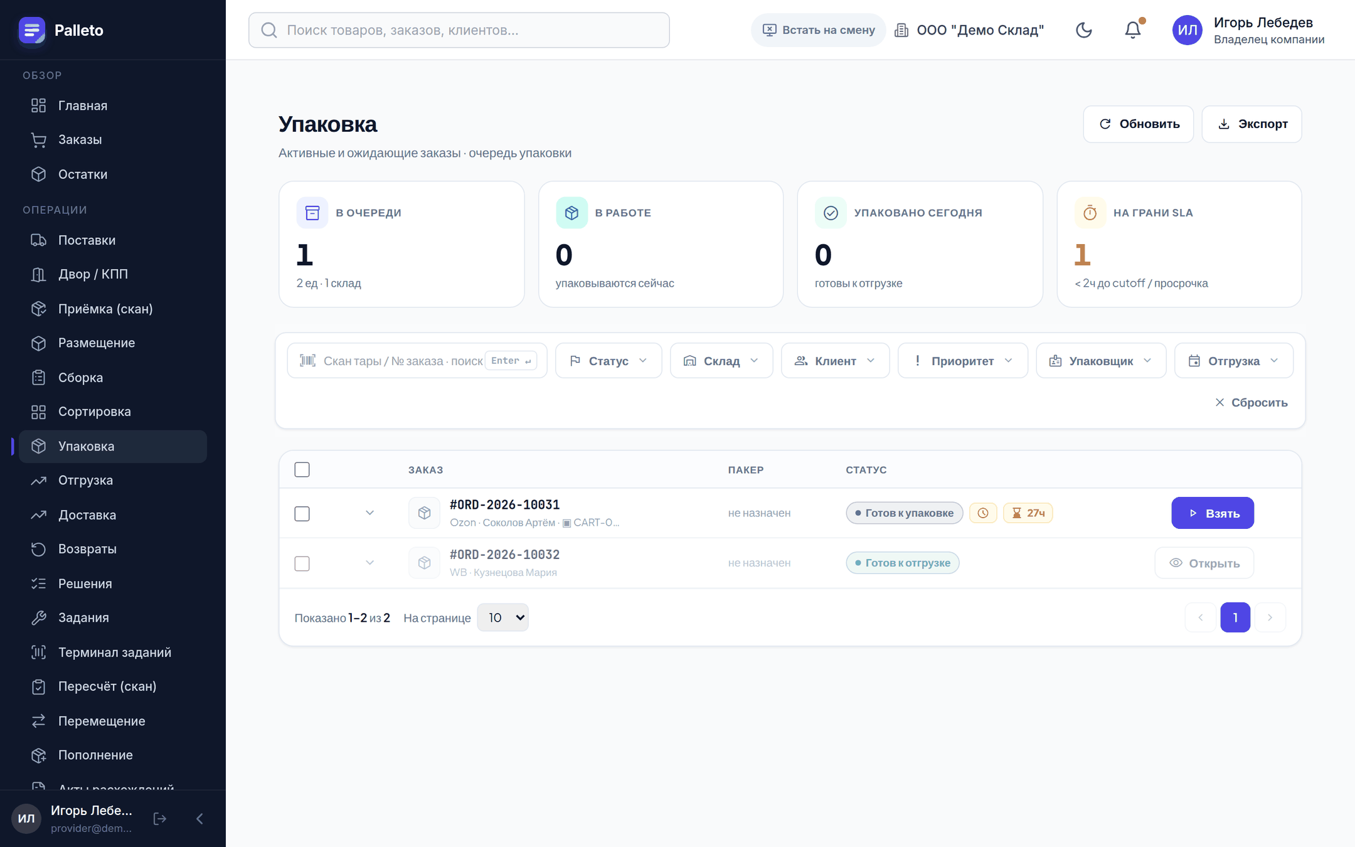Click Сбросить to reset filters
1355x847 pixels.
tap(1251, 402)
